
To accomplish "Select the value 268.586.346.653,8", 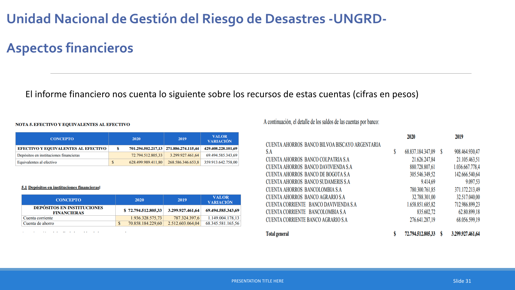I will (184, 162).
